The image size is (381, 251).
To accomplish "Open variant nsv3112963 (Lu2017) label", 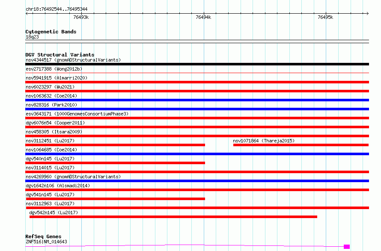I will (x=50, y=204).
